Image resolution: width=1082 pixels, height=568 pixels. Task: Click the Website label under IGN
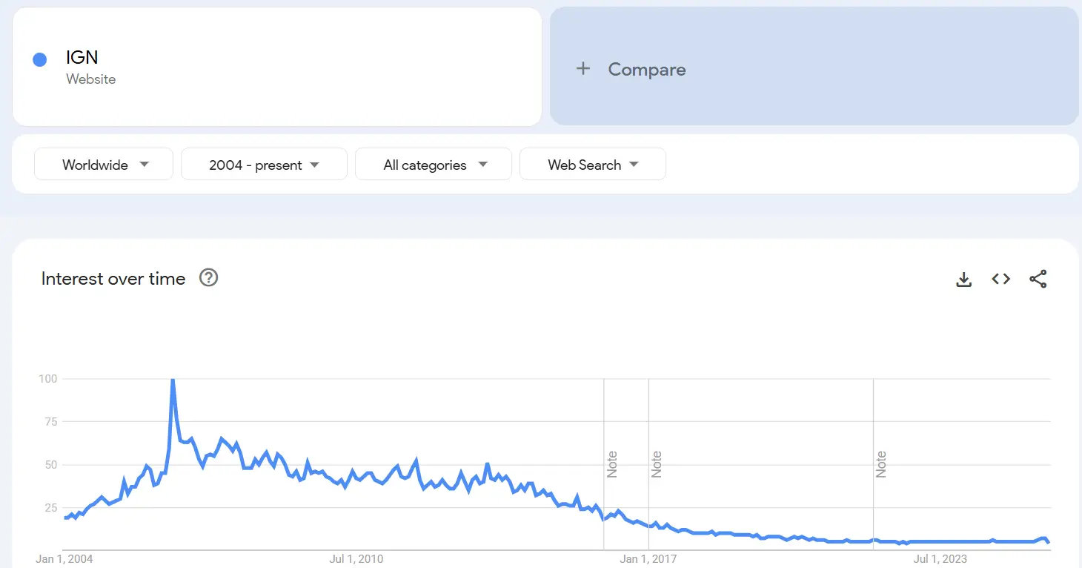[x=91, y=79]
